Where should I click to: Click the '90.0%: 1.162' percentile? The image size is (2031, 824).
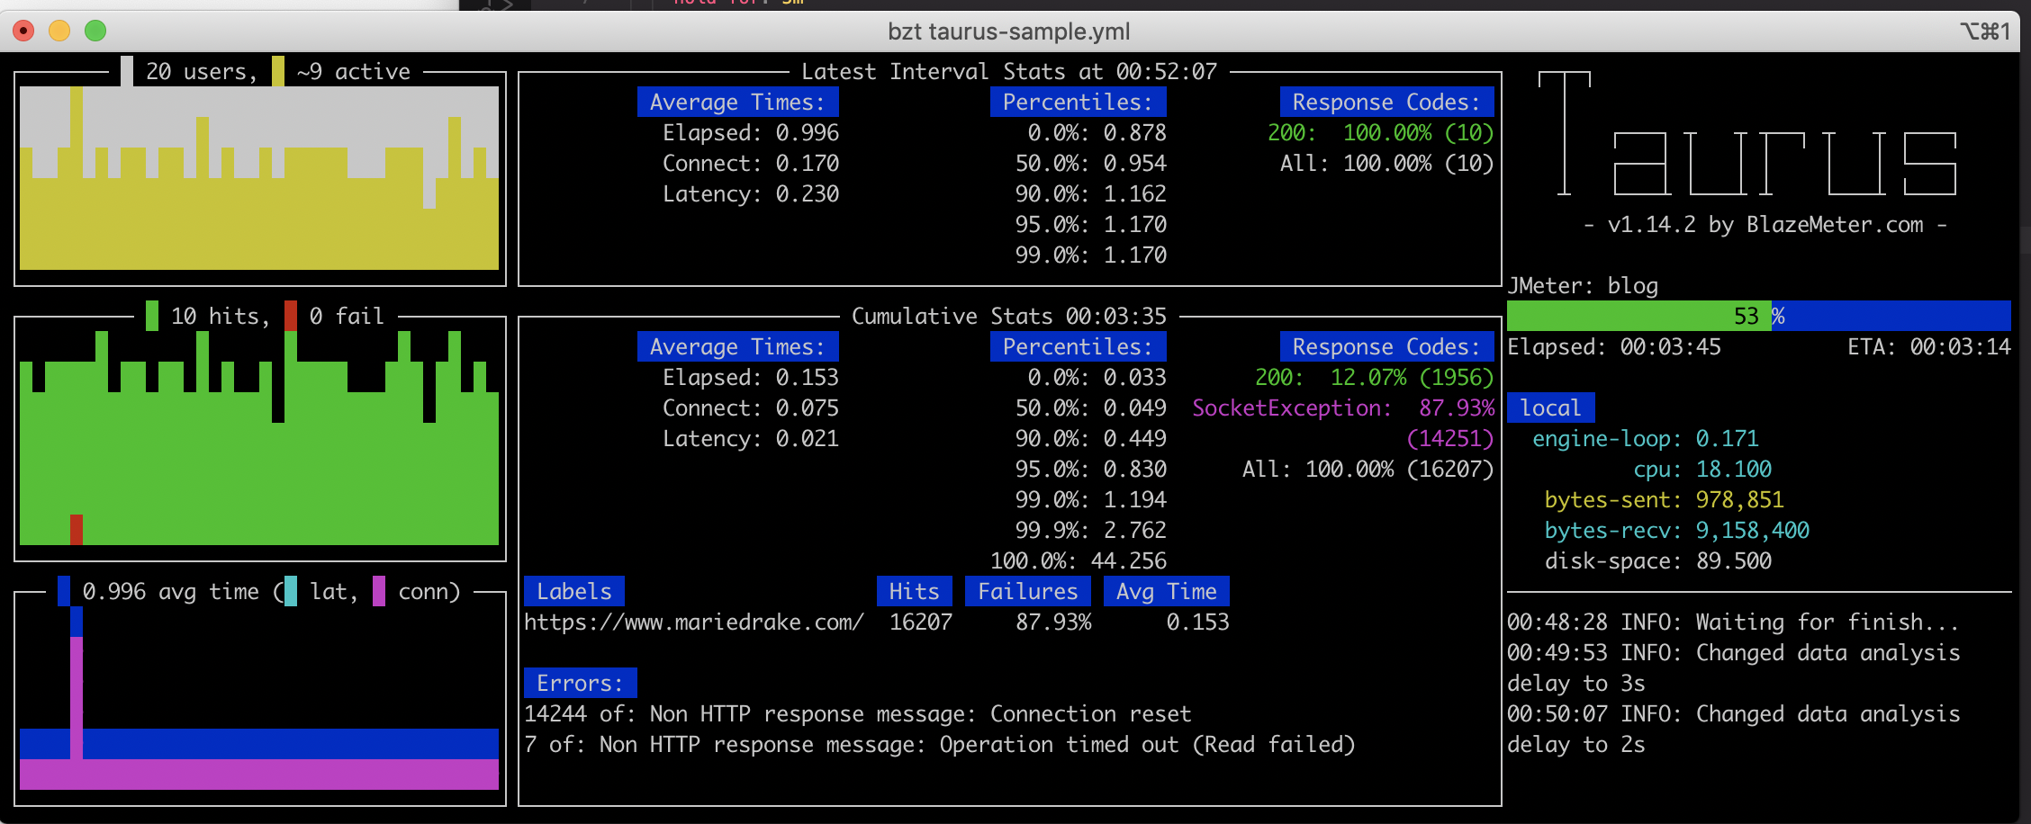pyautogui.click(x=1091, y=193)
